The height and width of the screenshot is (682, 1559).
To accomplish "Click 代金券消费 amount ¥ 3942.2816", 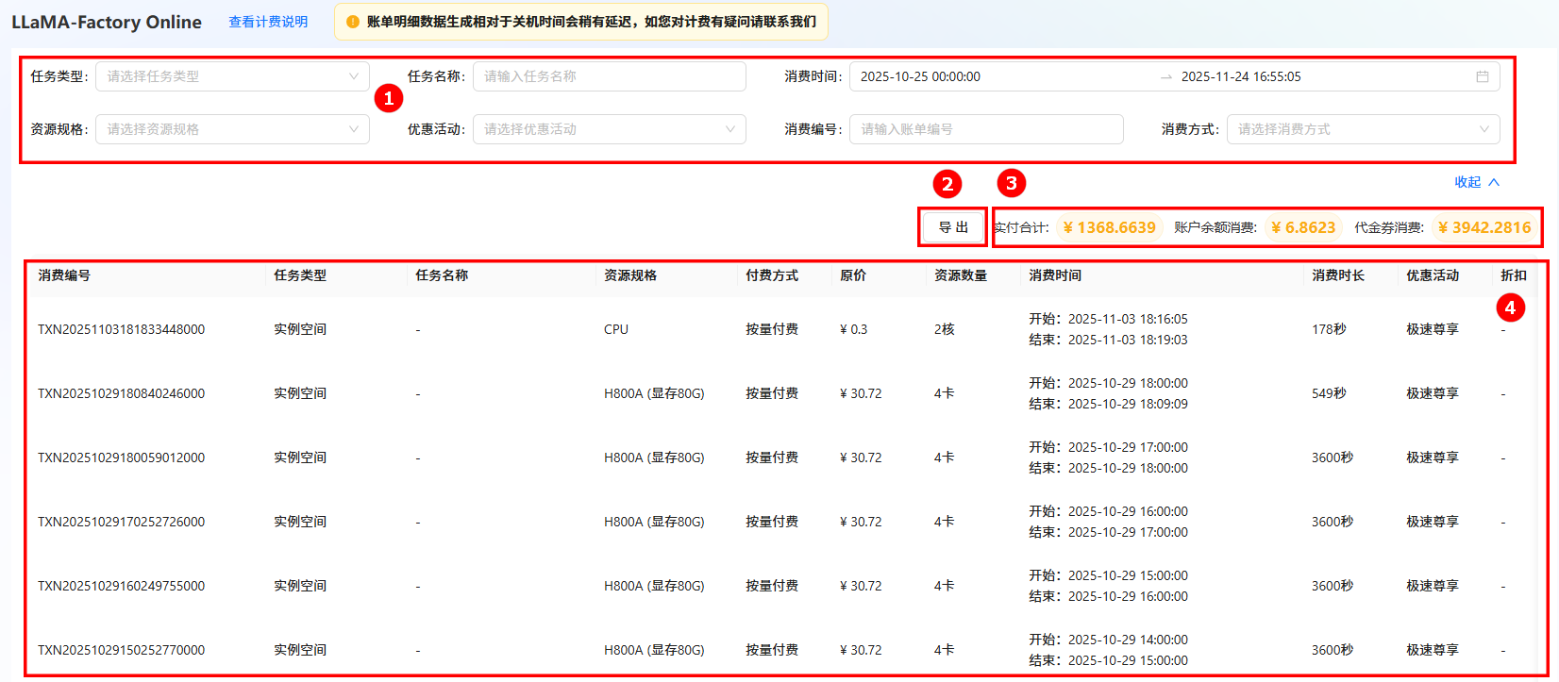I will click(x=1485, y=227).
